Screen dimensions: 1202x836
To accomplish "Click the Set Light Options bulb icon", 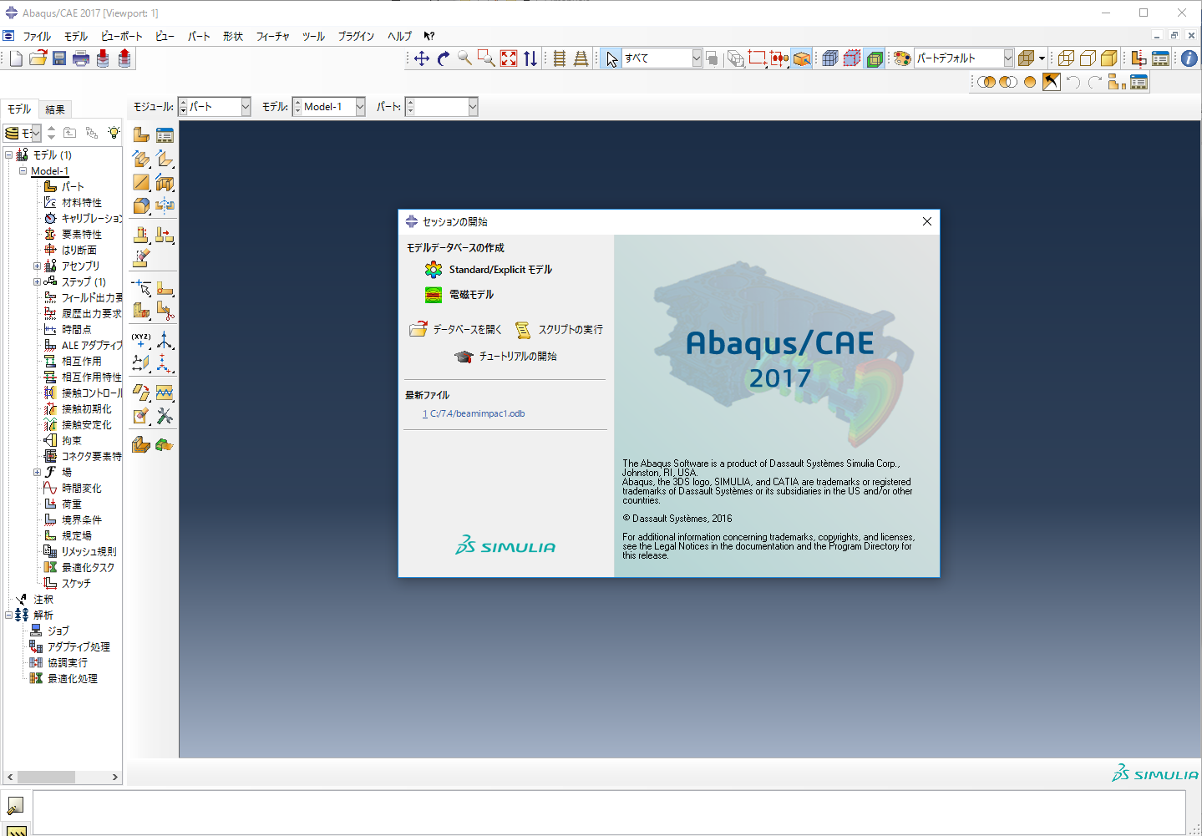I will coord(114,132).
